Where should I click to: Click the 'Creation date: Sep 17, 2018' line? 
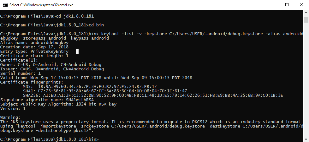click(x=34, y=47)
